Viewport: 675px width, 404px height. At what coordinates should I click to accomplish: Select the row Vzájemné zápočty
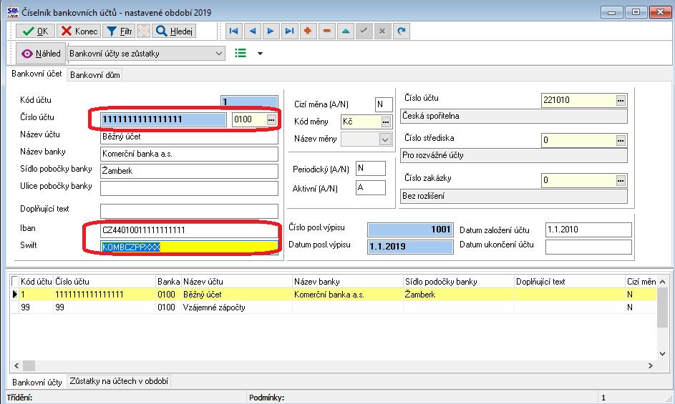[x=333, y=307]
